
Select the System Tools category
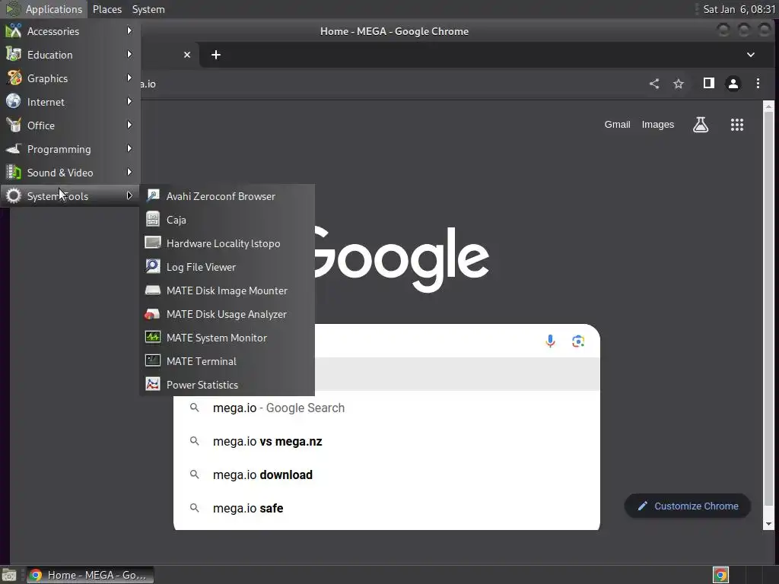pos(70,196)
